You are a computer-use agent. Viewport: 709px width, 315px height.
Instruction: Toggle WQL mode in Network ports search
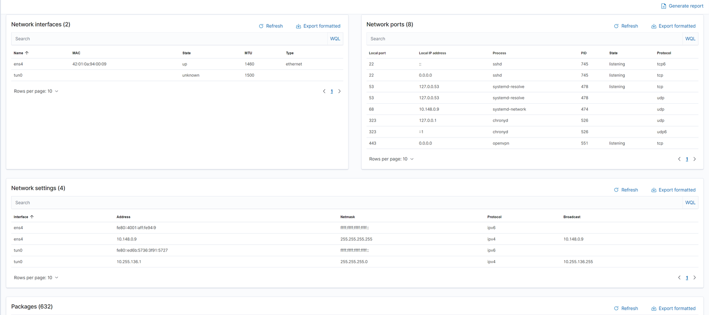(x=690, y=39)
